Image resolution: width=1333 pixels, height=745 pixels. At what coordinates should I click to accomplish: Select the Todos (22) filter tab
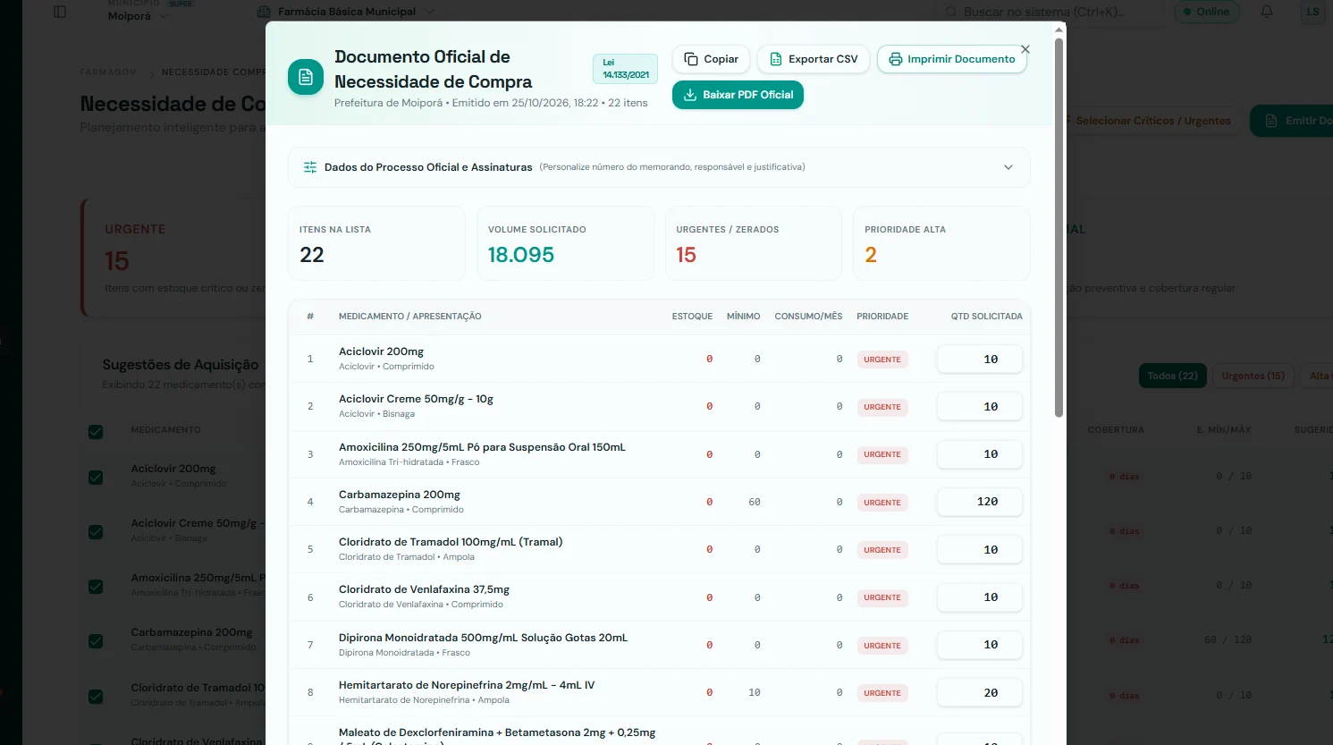click(x=1173, y=376)
